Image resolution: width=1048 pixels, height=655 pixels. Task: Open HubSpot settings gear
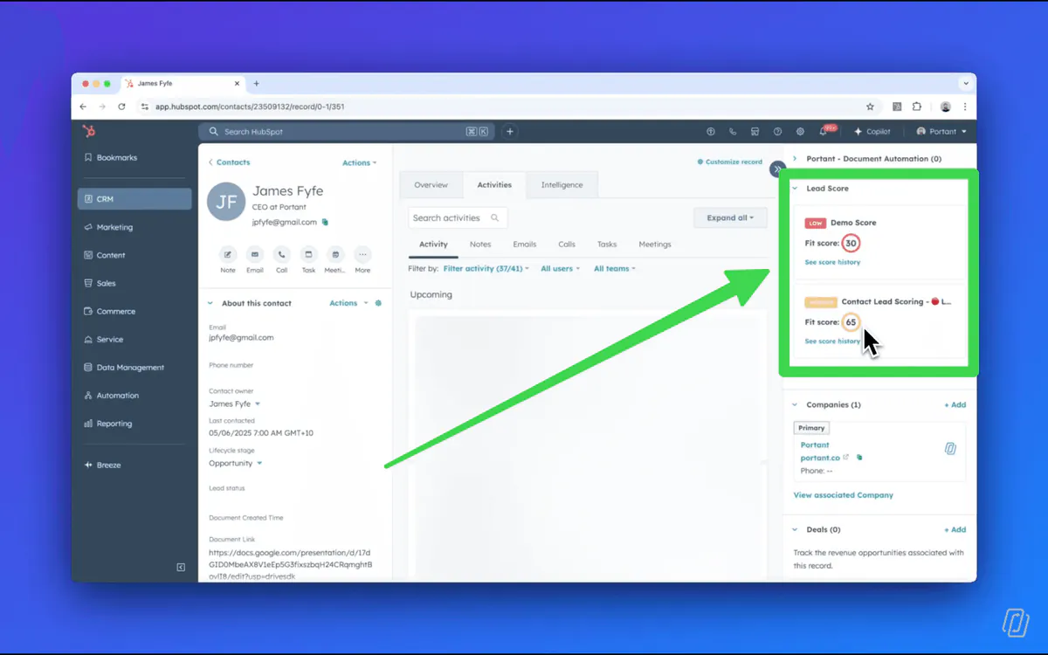click(x=800, y=132)
